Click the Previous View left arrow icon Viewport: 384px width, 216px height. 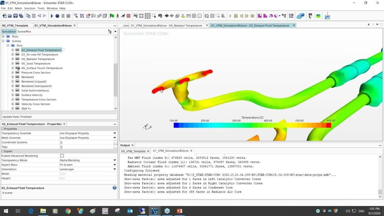point(166,16)
